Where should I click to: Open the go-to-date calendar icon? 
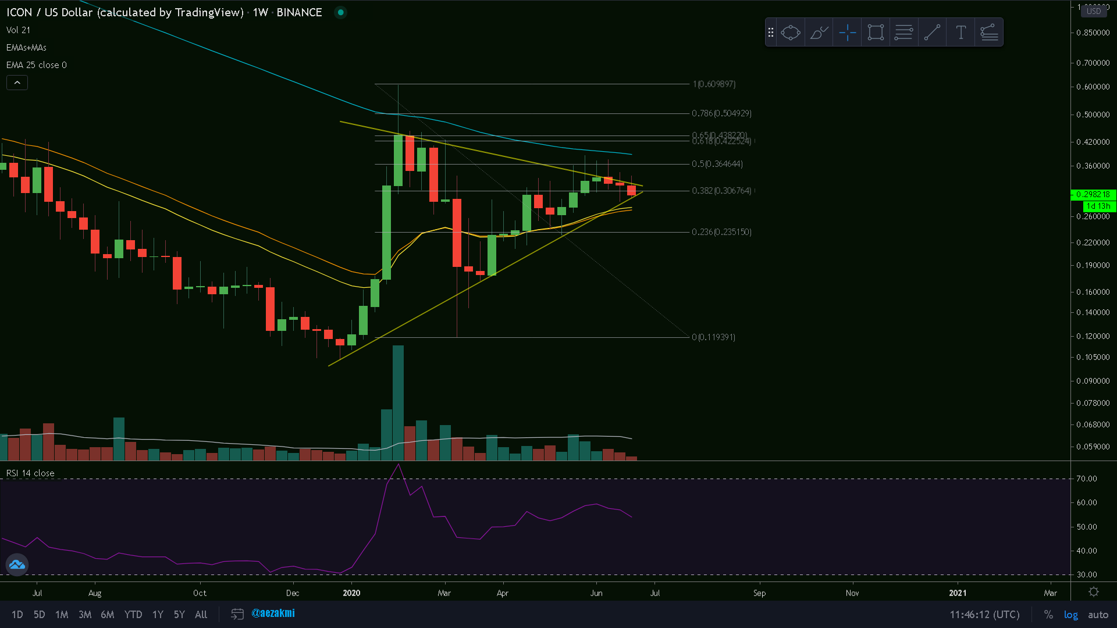pos(237,614)
